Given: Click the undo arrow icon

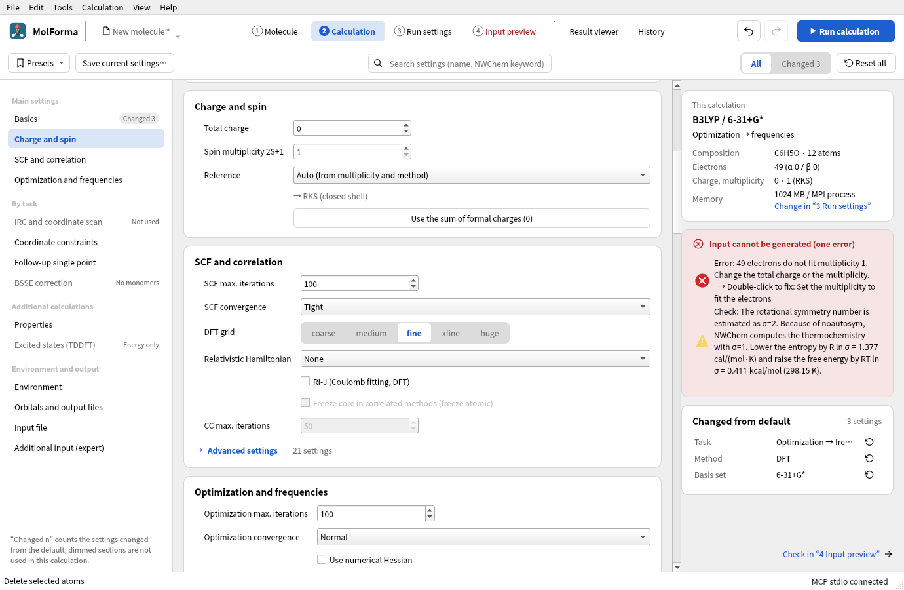Looking at the screenshot, I should pos(749,31).
